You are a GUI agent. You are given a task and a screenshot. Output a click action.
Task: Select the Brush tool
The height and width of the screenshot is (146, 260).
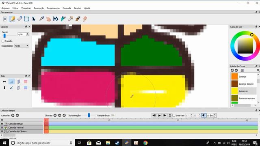click(78, 19)
